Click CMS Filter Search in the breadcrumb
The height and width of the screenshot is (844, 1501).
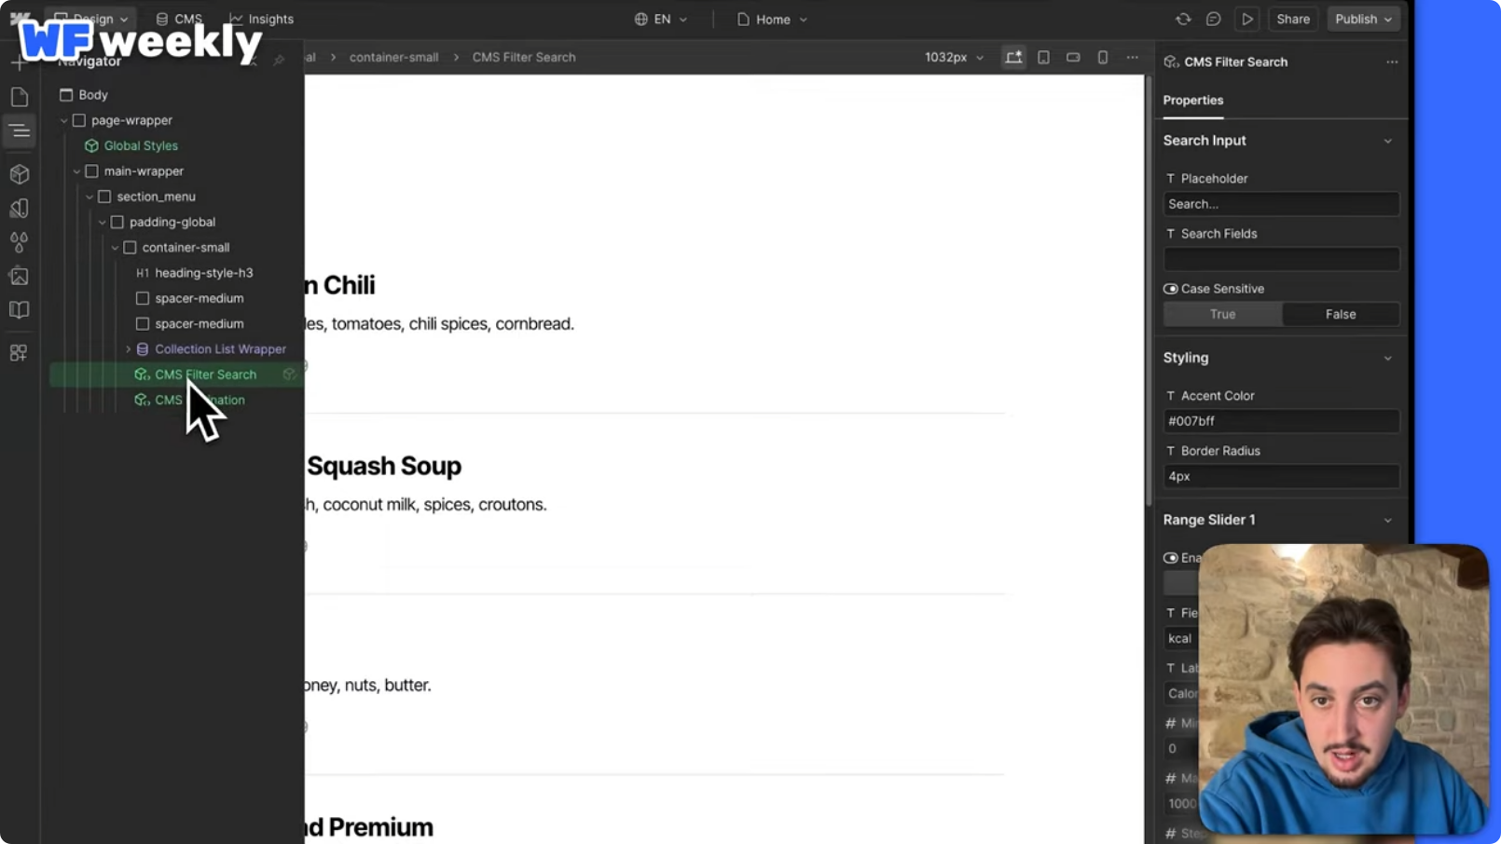[x=523, y=57]
